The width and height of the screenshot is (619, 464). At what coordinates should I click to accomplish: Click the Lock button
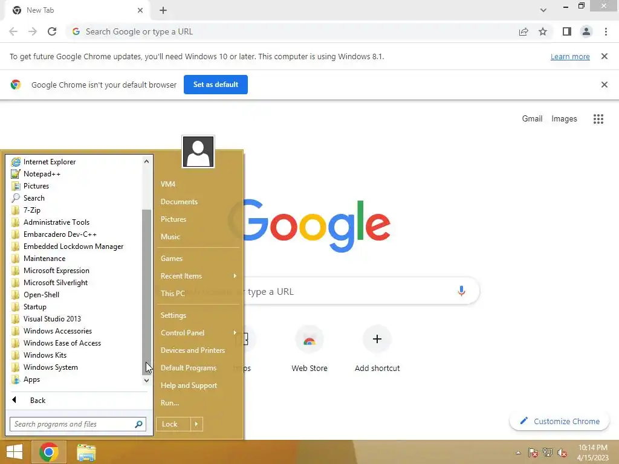click(173, 424)
